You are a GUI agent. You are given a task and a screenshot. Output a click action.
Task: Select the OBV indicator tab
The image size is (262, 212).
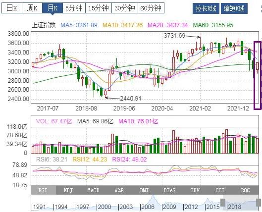[195, 190]
